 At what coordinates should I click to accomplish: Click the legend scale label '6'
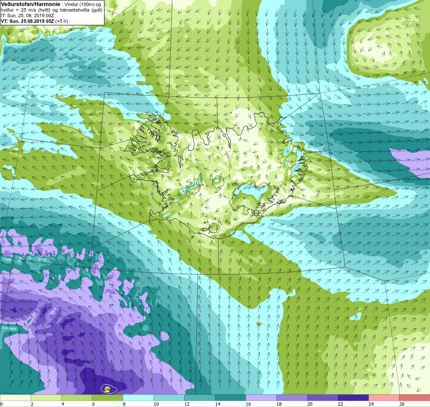[x=93, y=404]
